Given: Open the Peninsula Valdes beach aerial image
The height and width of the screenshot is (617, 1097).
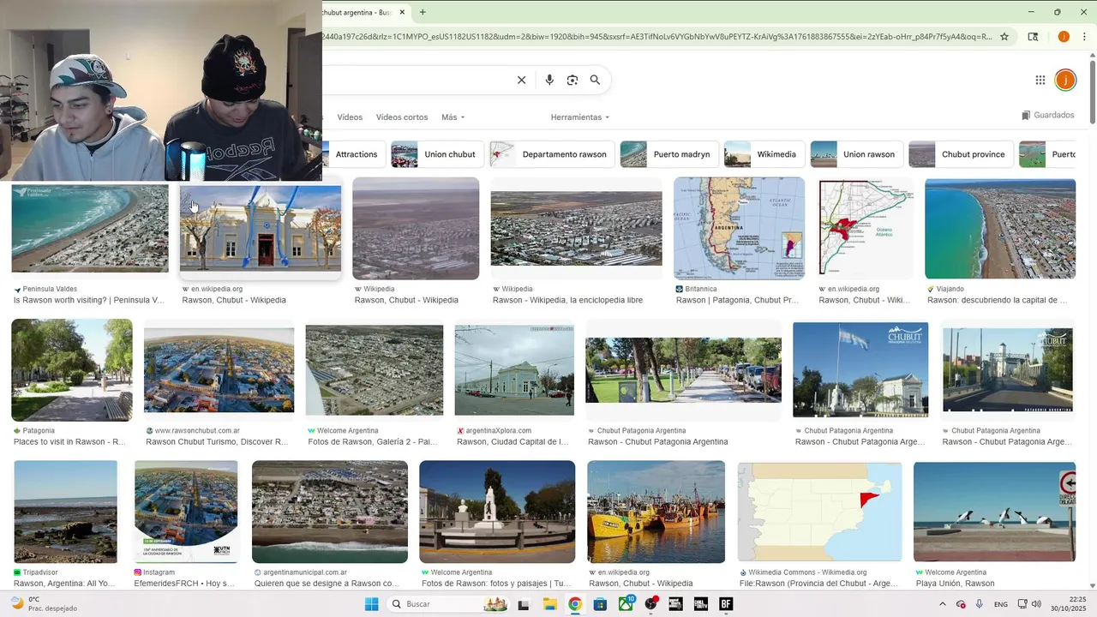Looking at the screenshot, I should tap(90, 229).
